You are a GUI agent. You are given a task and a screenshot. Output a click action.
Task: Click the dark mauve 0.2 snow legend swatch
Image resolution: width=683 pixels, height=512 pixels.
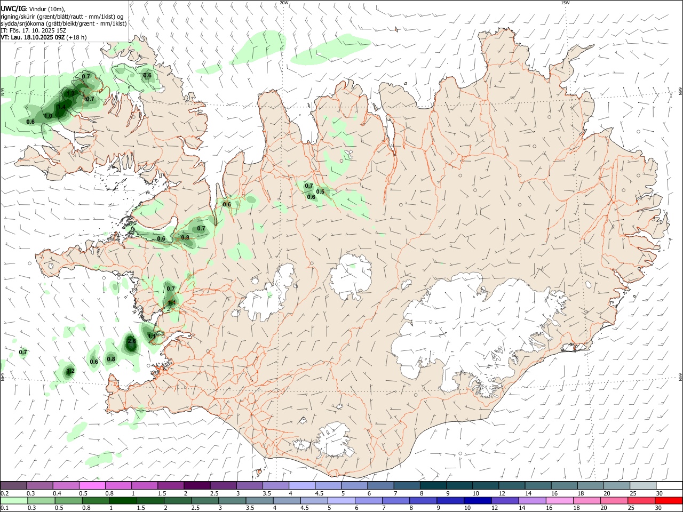tap(13, 485)
